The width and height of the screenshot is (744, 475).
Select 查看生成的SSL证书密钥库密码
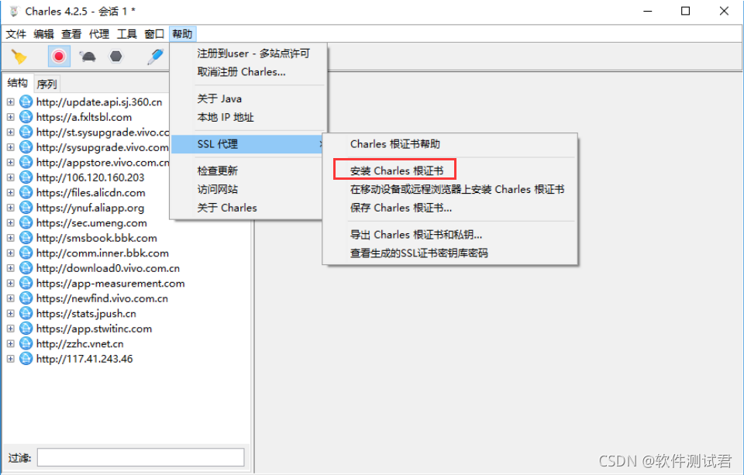tap(418, 253)
